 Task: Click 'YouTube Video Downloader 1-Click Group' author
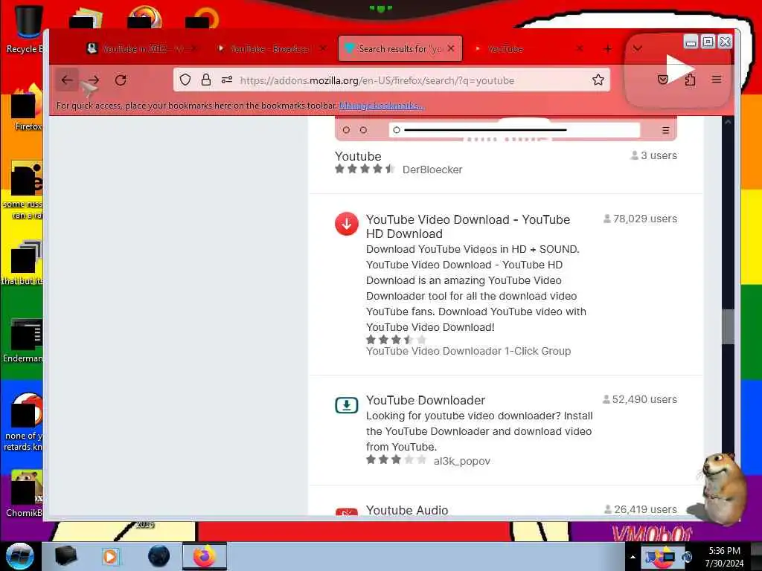point(469,351)
